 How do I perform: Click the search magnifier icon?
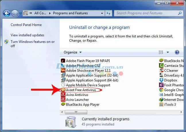180,13
